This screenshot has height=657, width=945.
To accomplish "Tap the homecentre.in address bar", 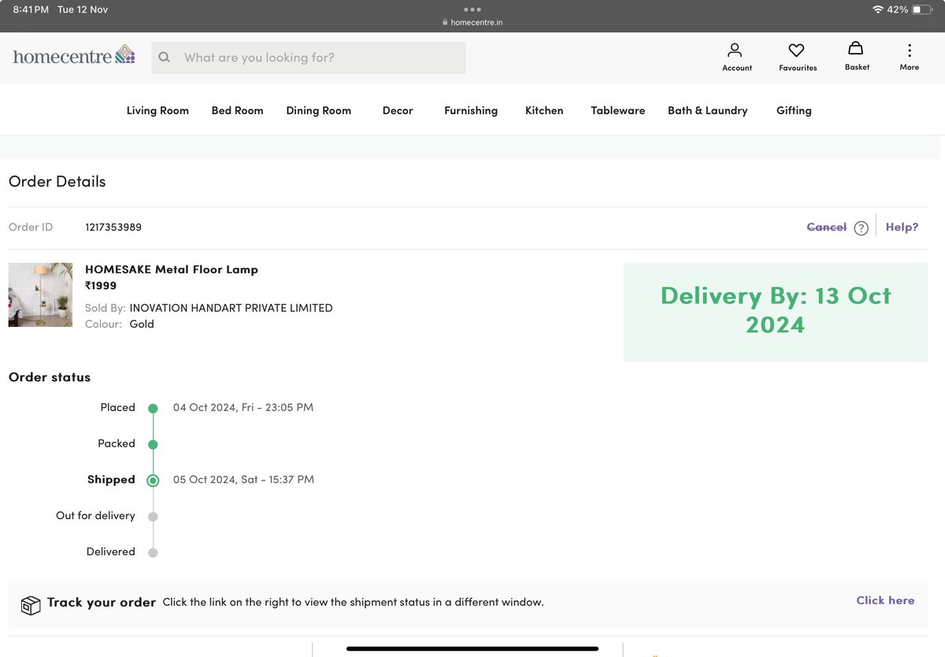I will 472,23.
